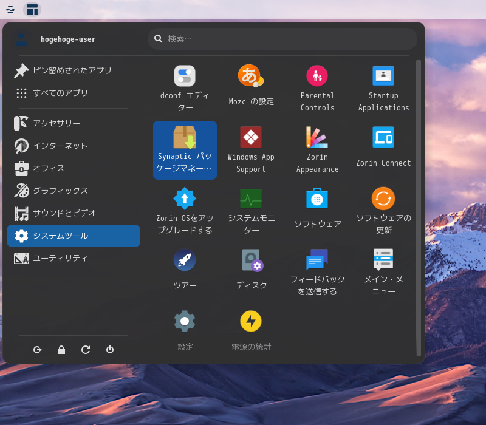This screenshot has width=486, height=425.
Task: Launch ディスク utility
Action: (251, 273)
